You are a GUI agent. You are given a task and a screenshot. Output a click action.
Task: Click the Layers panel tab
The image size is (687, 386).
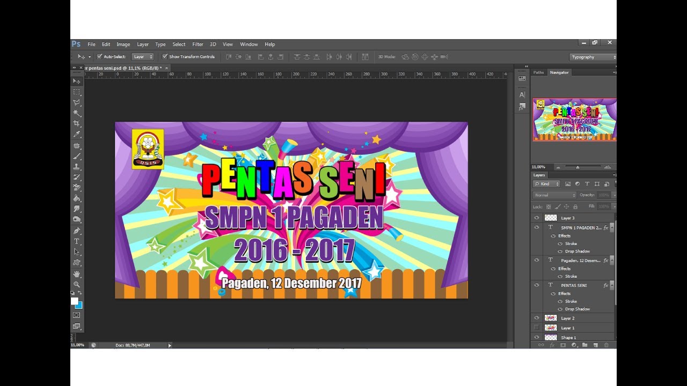[539, 175]
